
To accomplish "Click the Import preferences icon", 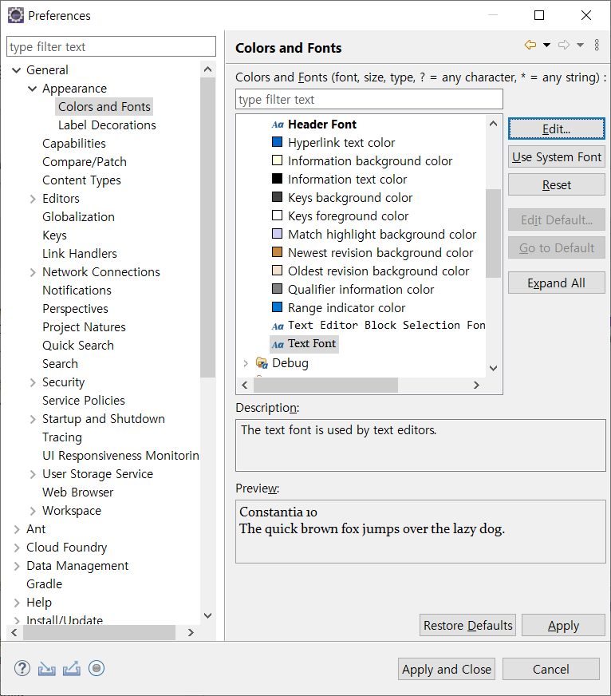I will point(46,669).
